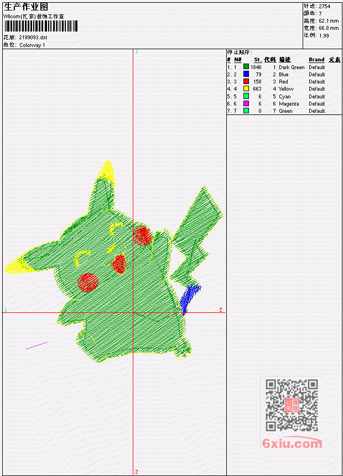
Task: Click the file name 2199093.dst
Action: [x=33, y=38]
